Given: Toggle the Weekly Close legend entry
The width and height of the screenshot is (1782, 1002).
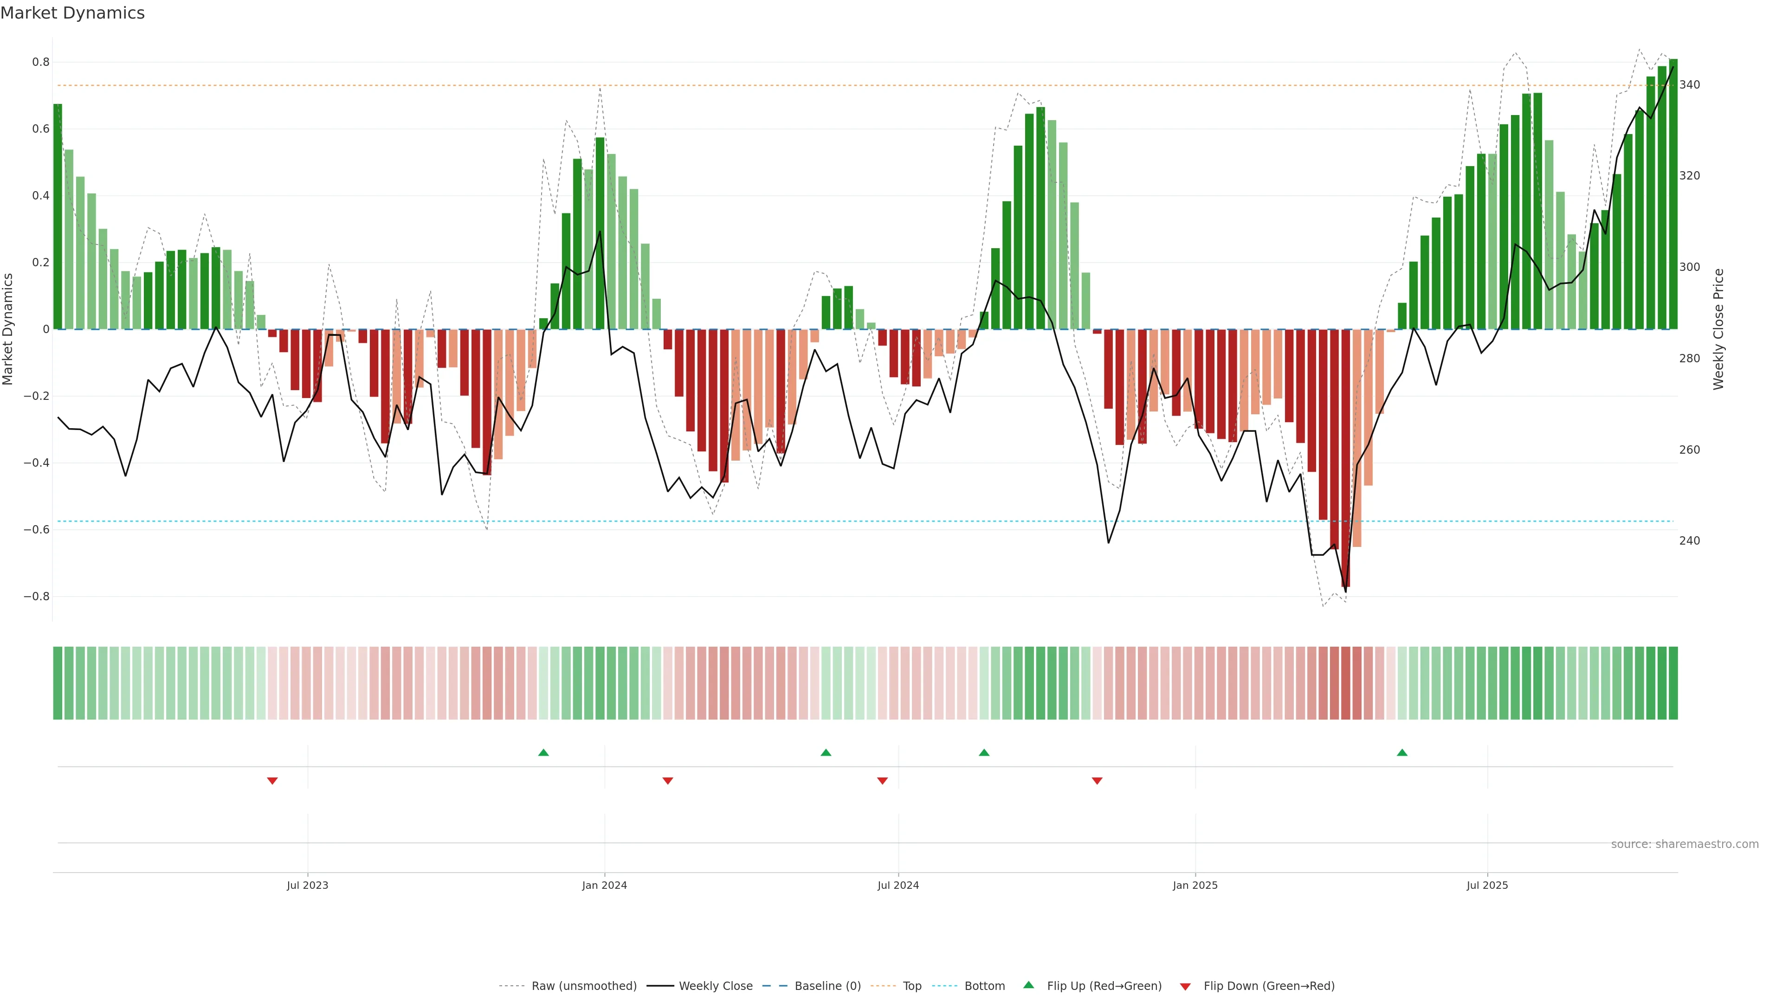Looking at the screenshot, I should click(715, 986).
